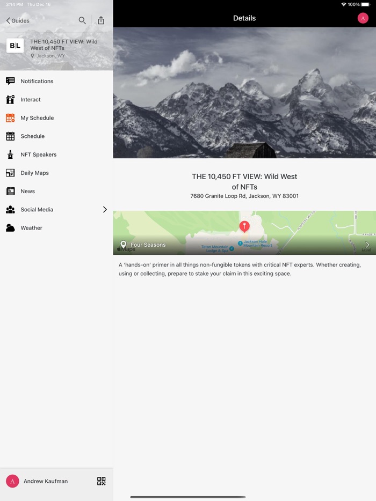Click the sidebar guide title text
This screenshot has width=376, height=501.
click(x=64, y=45)
